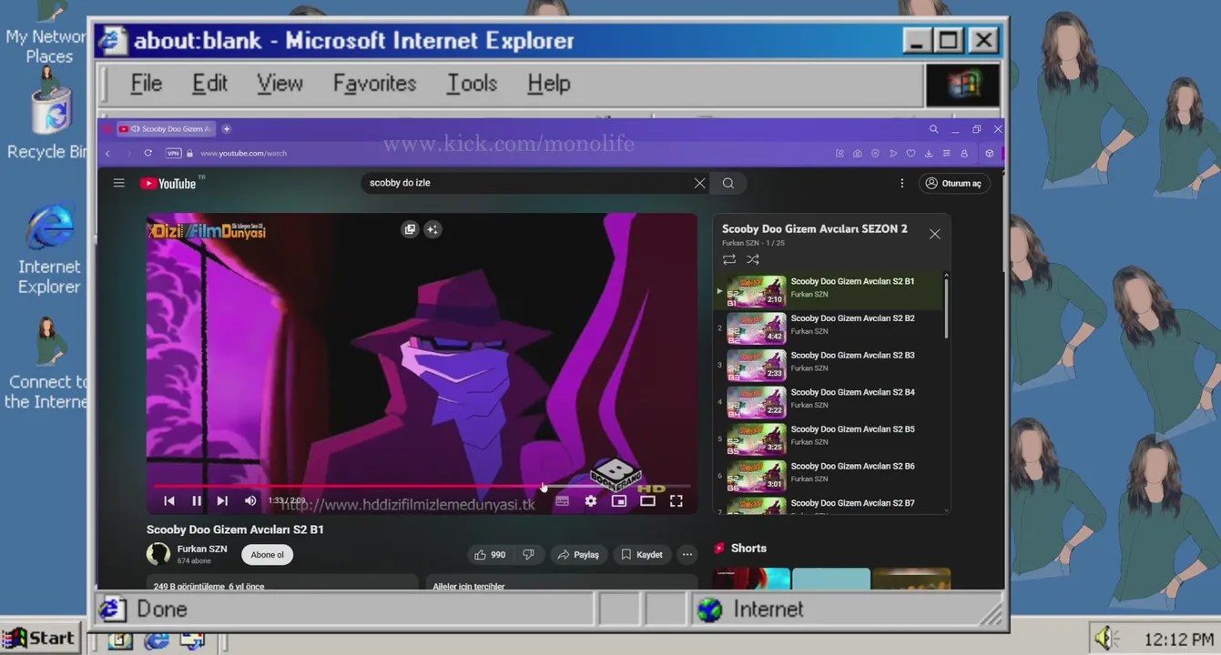This screenshot has width=1221, height=655.
Task: Play playlist item Scooby Doo Gizem Avcıları S2 B6
Action: click(x=829, y=476)
